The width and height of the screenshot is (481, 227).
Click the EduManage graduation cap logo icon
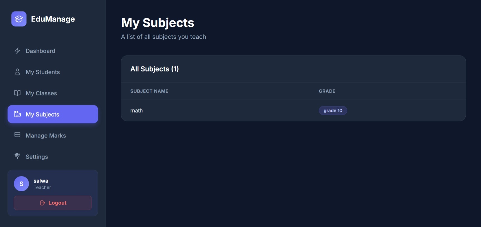(19, 19)
